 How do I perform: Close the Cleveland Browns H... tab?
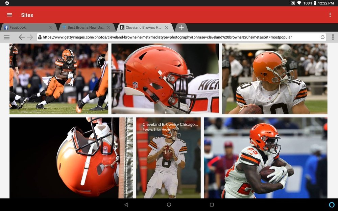pyautogui.click(x=166, y=28)
